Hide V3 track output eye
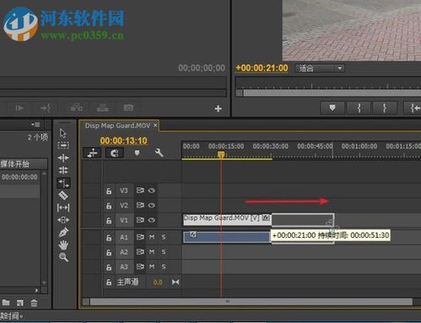 pos(152,191)
